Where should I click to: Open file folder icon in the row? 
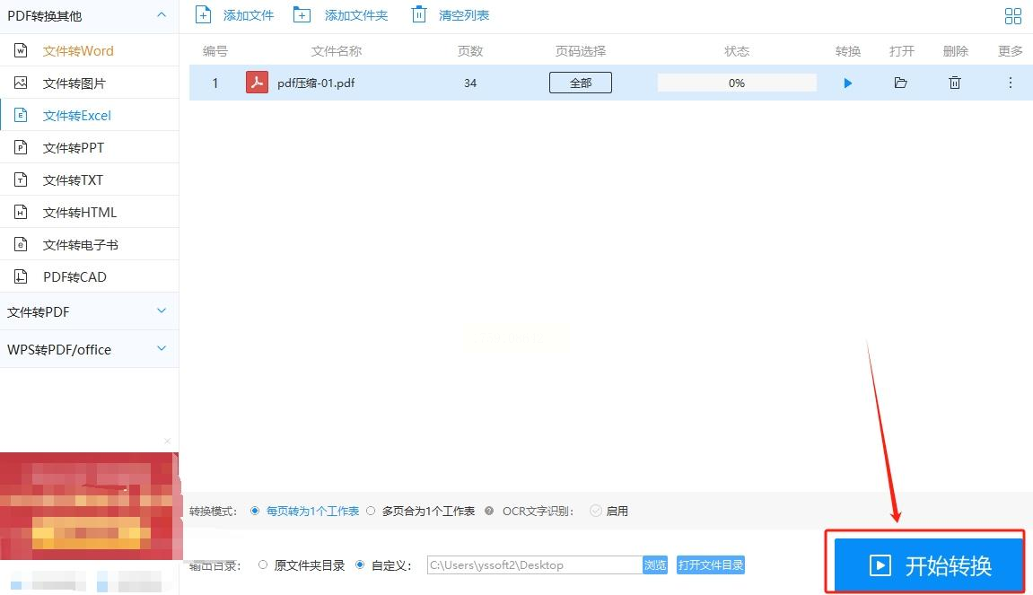click(900, 83)
